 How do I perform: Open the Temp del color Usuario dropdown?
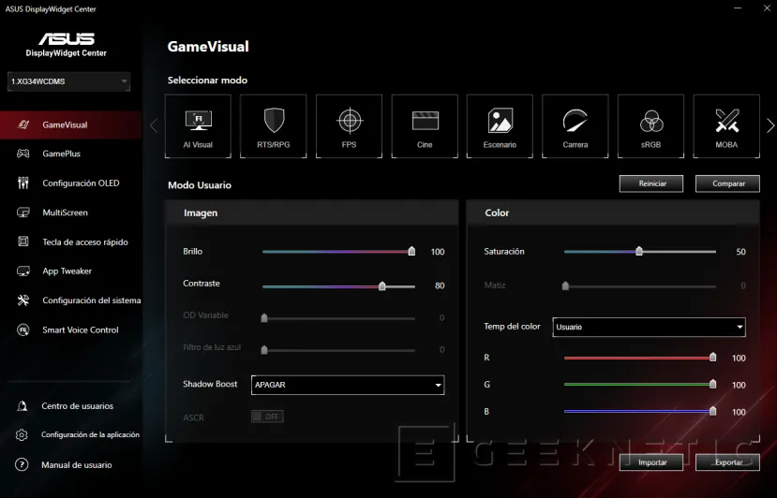650,327
